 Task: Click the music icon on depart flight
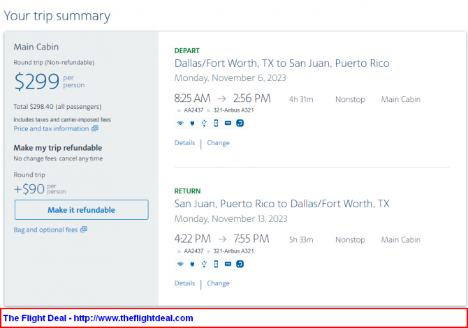(240, 123)
